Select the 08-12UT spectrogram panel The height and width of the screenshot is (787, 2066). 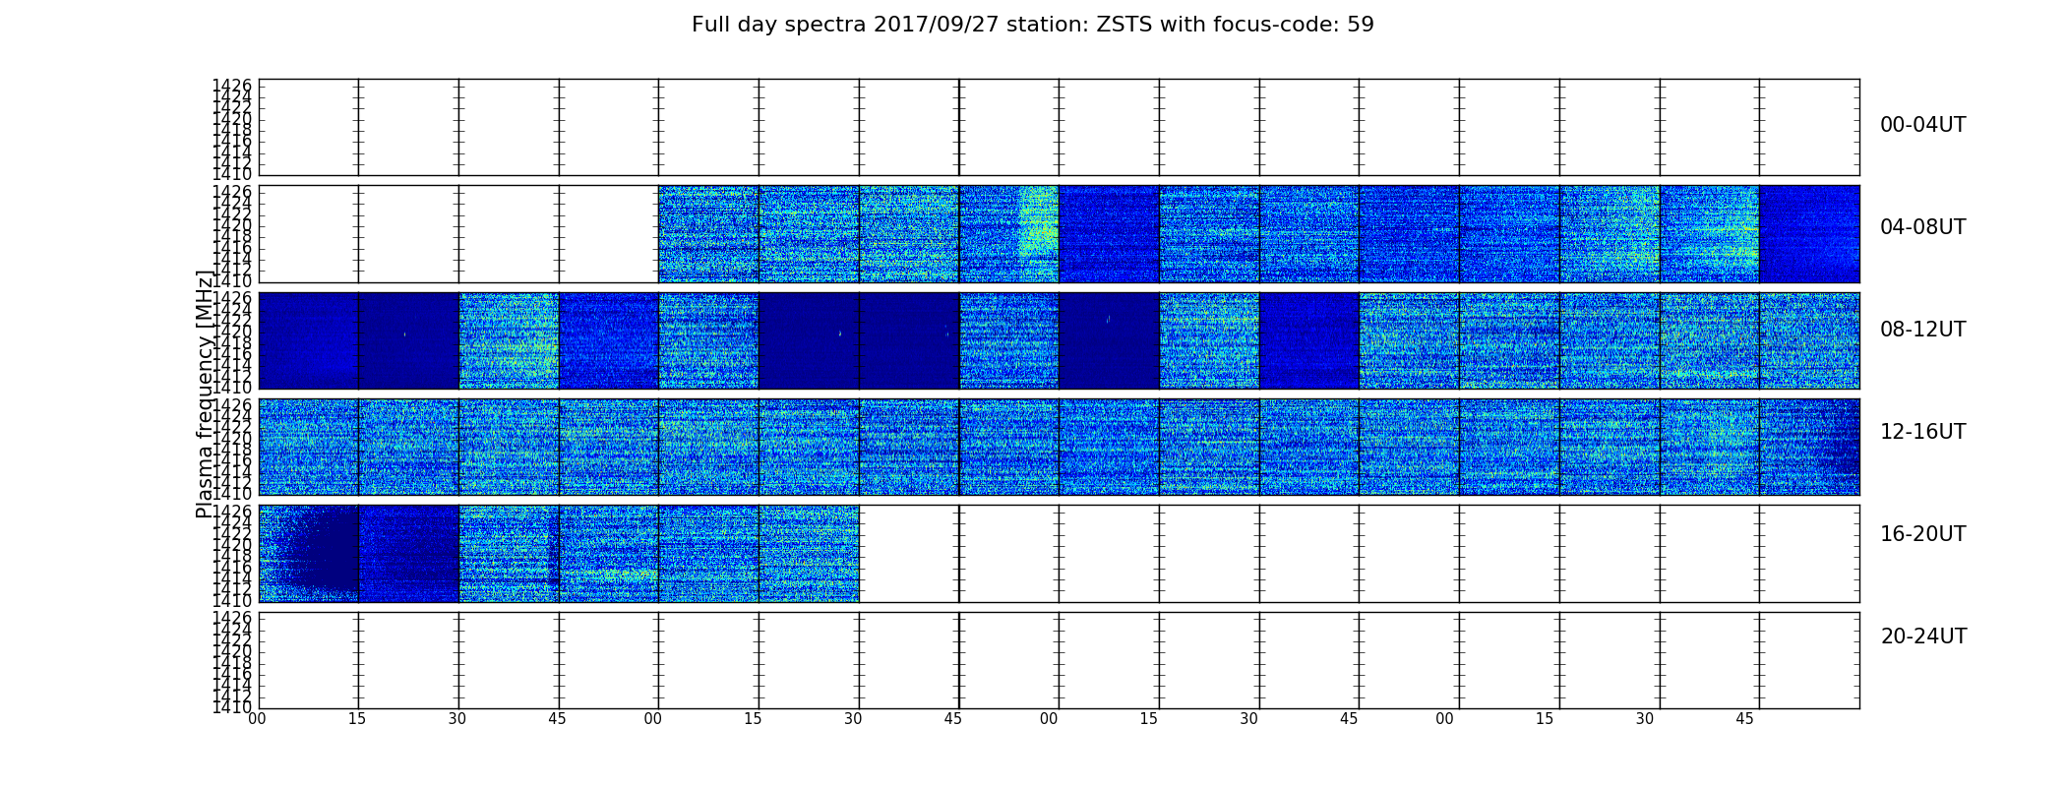1059,340
